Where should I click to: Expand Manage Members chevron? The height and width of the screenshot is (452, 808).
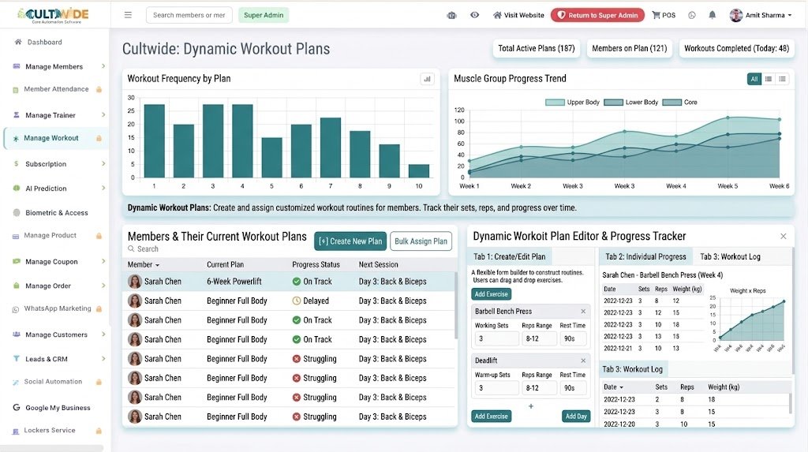(103, 66)
